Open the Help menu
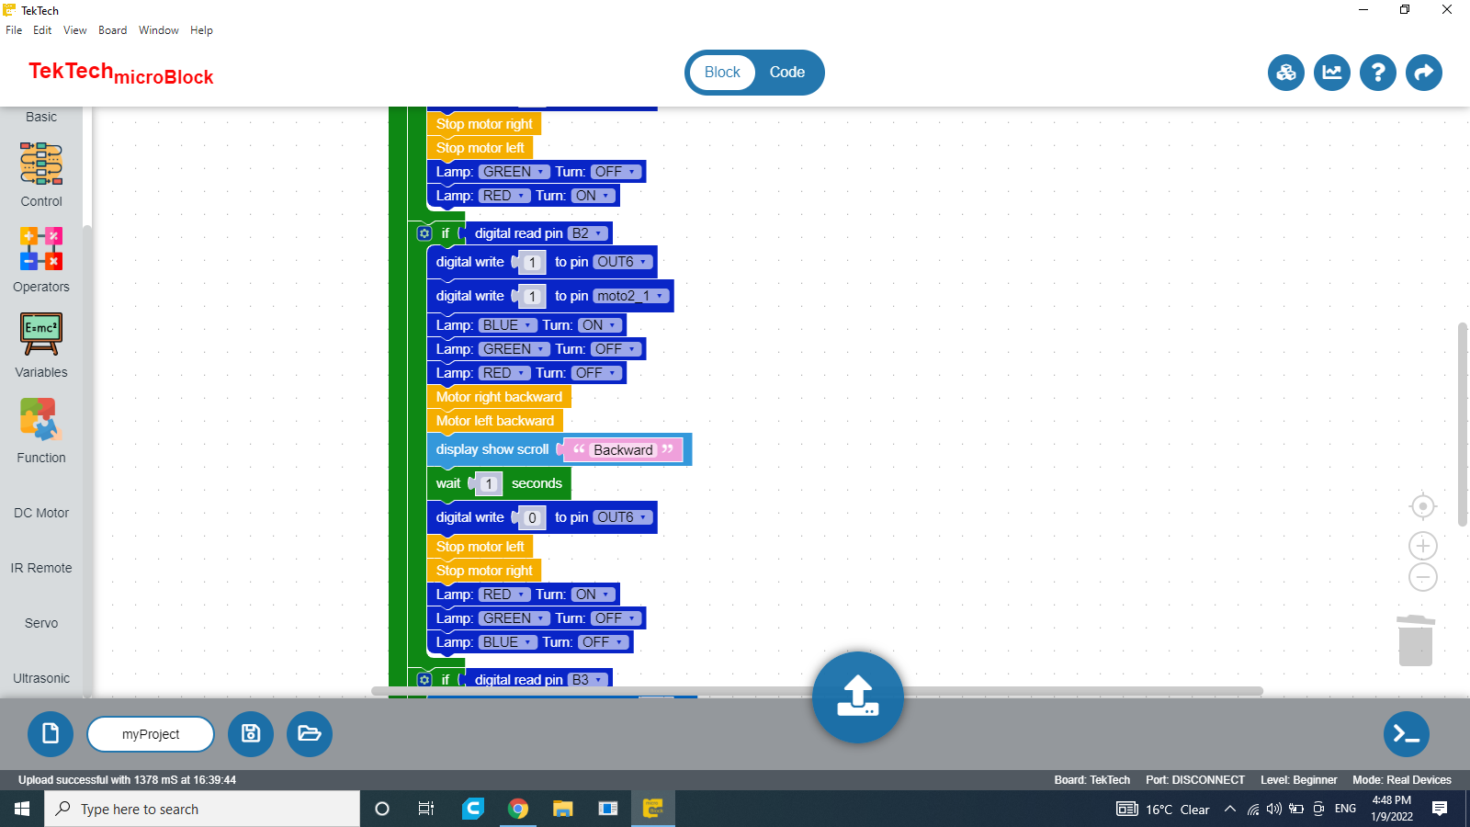 [202, 30]
